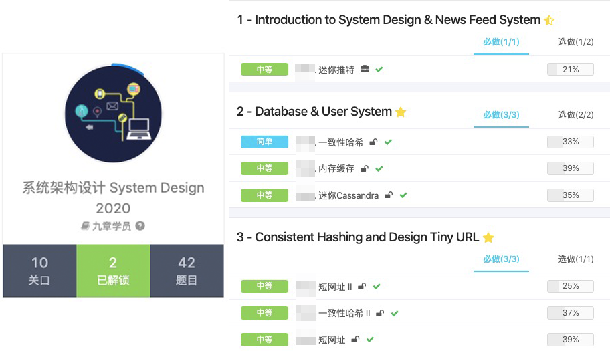Screen dimensions: 610x351
Task: Click the star beside Database & User System
Action: pos(401,112)
